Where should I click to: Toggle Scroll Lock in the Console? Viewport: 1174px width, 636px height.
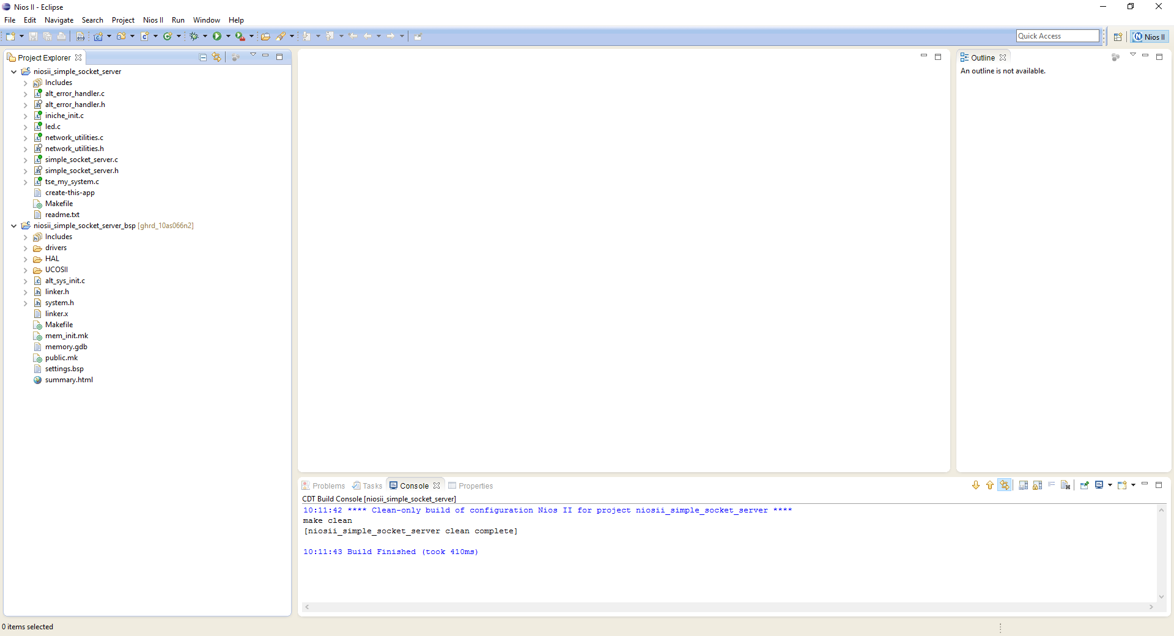[1038, 486]
